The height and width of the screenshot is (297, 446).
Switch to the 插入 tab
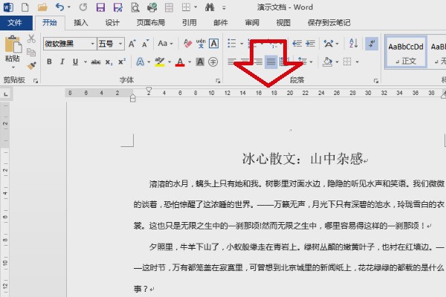[81, 23]
